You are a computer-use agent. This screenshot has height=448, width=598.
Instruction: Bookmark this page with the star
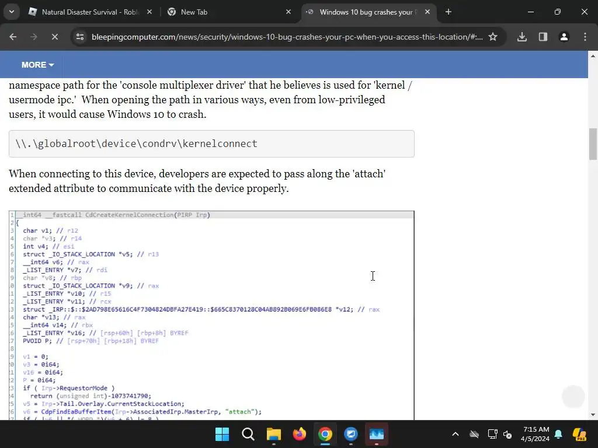click(493, 37)
